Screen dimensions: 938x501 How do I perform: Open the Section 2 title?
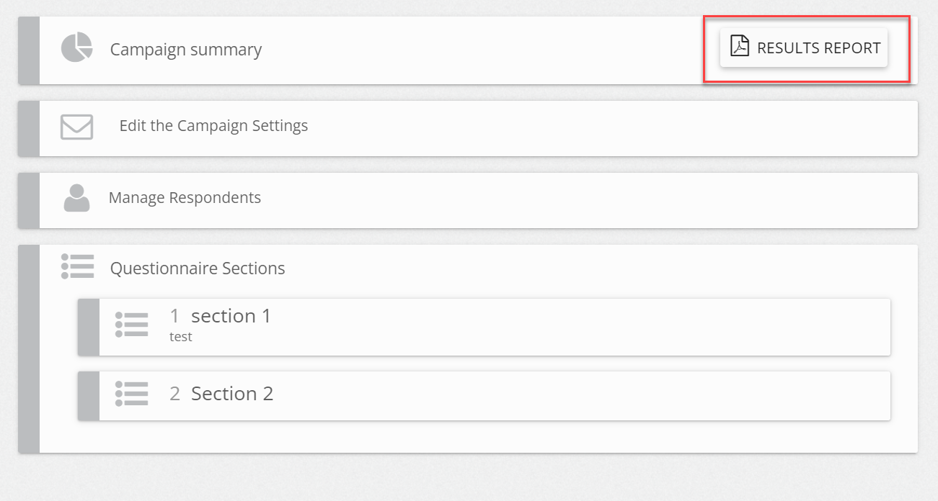click(232, 394)
